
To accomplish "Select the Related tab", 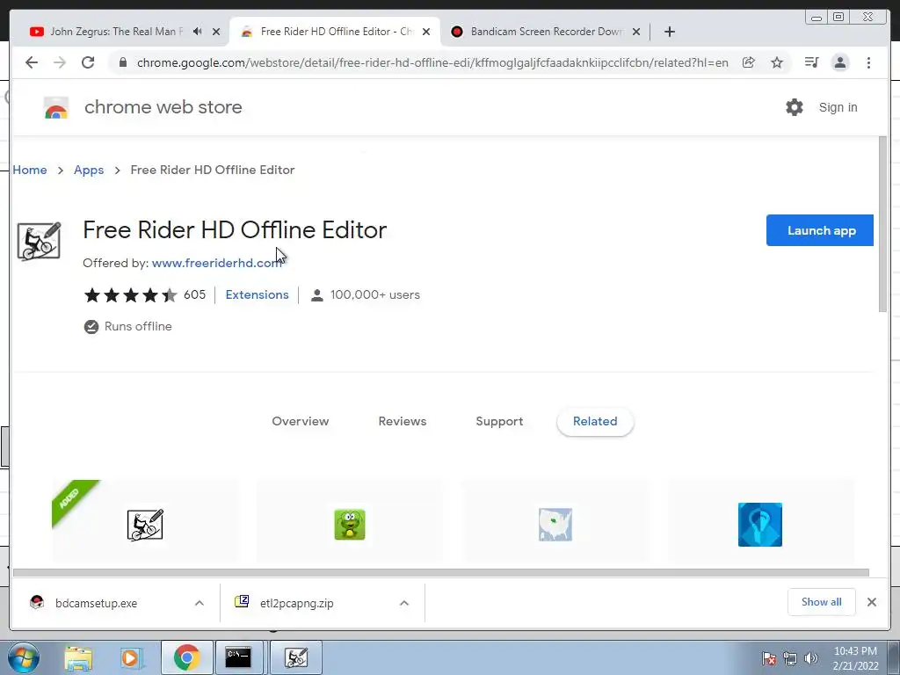I will click(x=595, y=421).
